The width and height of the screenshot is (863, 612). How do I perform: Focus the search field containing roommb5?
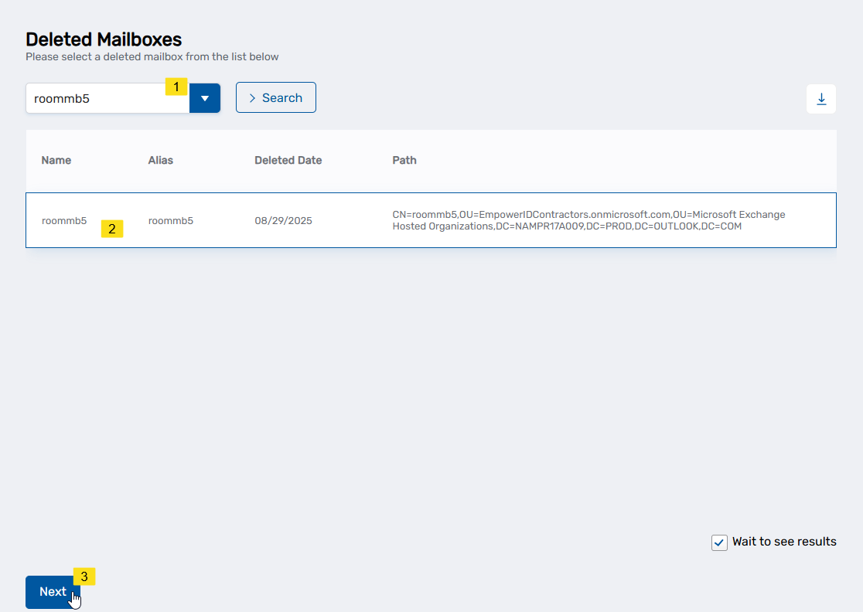click(101, 98)
